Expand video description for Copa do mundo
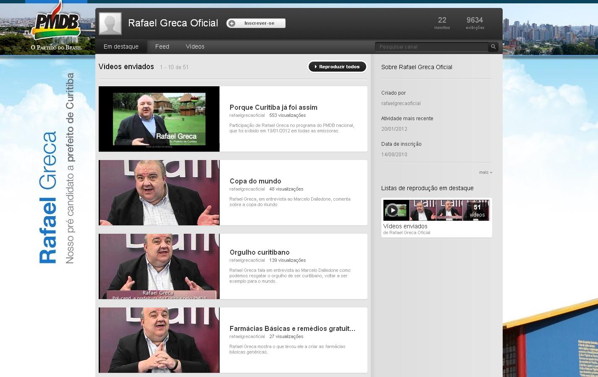The image size is (598, 377). tap(290, 201)
